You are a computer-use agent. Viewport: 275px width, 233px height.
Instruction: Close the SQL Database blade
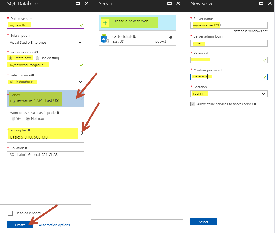click(87, 3)
